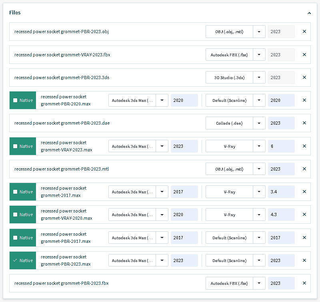The image size is (320, 302).
Task: Remove the grommet-PBR-2023.obj file
Action: pyautogui.click(x=304, y=32)
